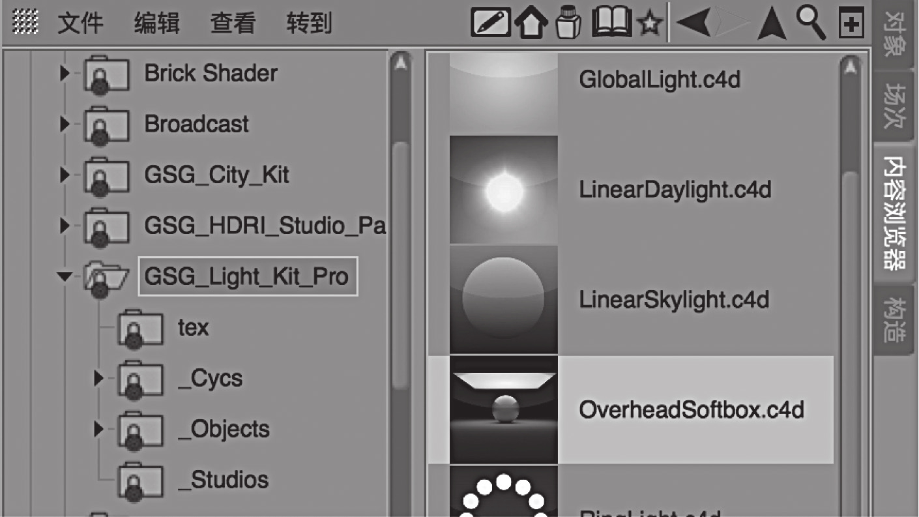Select the GSG_Light_Kit_Pro tree item

(x=248, y=276)
